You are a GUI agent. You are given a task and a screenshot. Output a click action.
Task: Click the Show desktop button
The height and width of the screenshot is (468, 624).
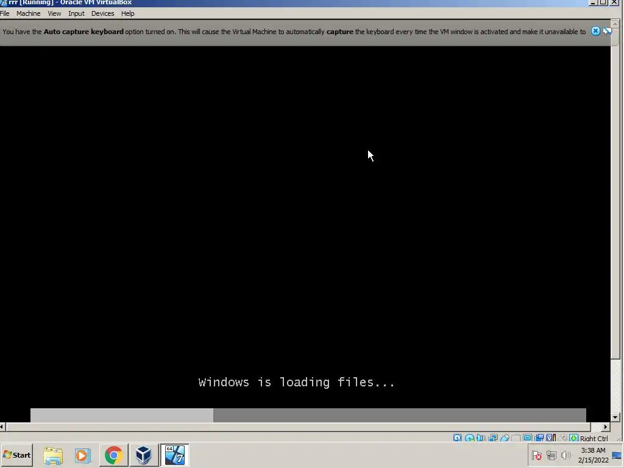[618, 455]
